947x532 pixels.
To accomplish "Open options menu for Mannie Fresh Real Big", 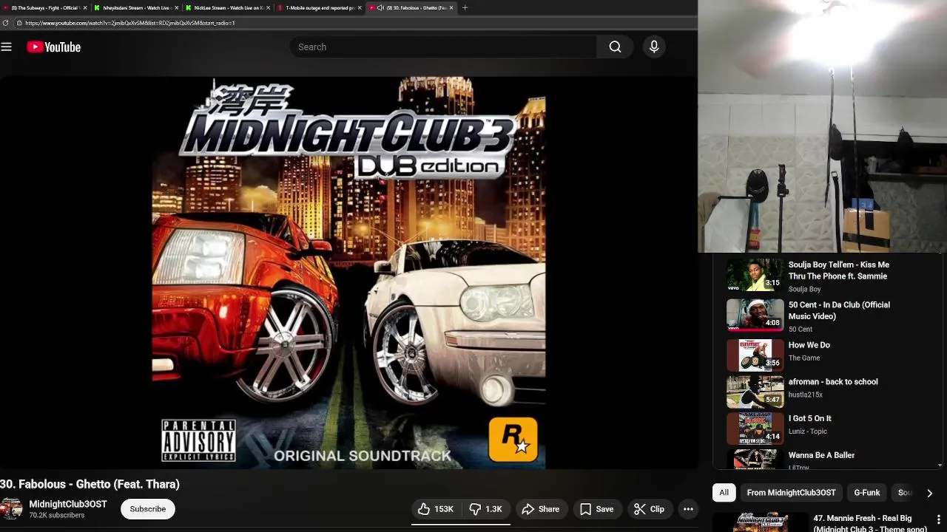I will [939, 519].
